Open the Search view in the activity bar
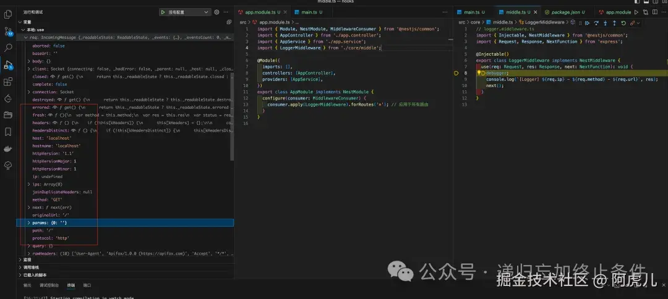Viewport: 668px width, 299px height. coord(7,48)
